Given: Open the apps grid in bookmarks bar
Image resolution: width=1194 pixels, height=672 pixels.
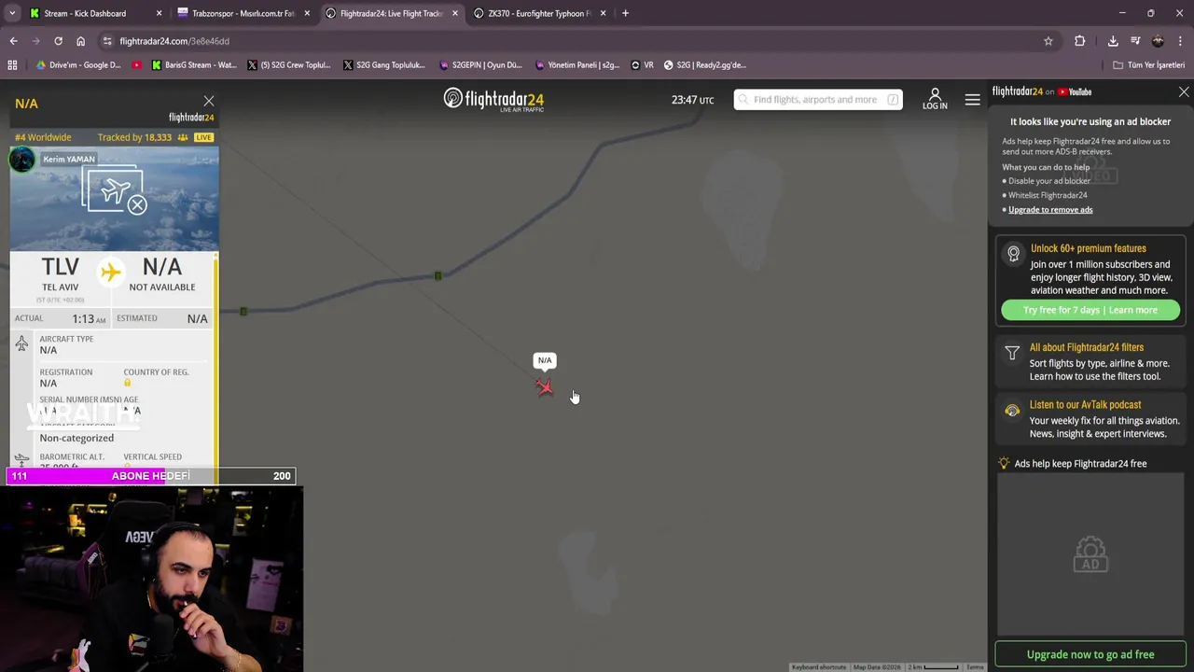Looking at the screenshot, I should 12,65.
